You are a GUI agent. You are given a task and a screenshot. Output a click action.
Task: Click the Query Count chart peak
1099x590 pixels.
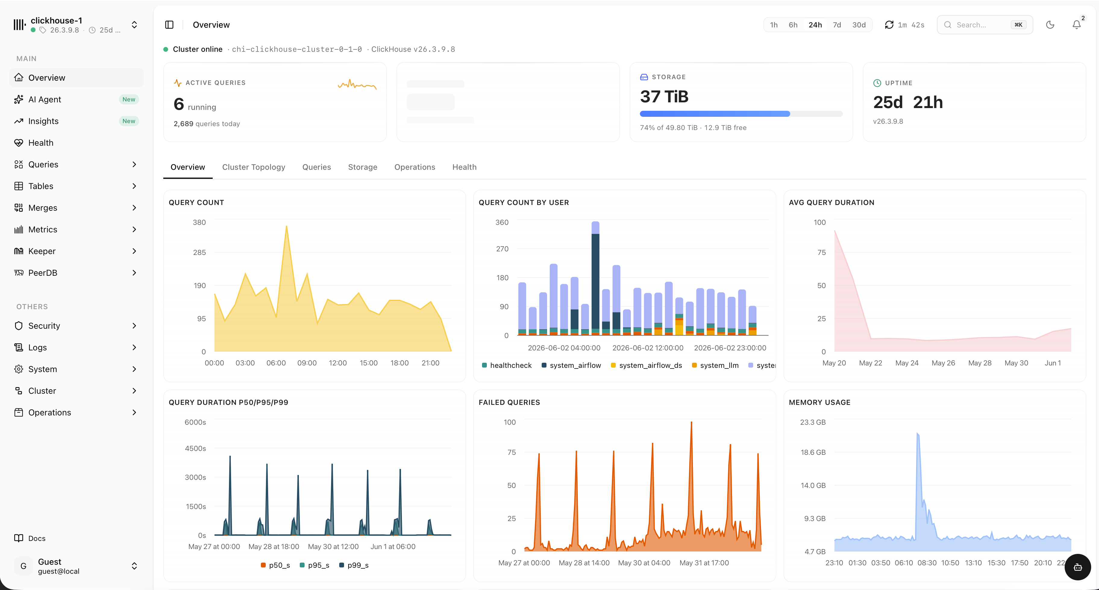286,226
